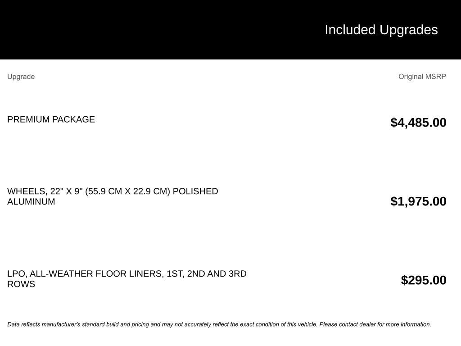Click the $4,485.00 price
Screen dimensions: 461x346
click(418, 123)
